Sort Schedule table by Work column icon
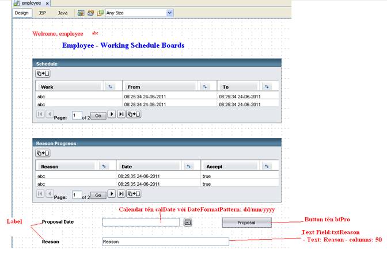 click(110, 86)
